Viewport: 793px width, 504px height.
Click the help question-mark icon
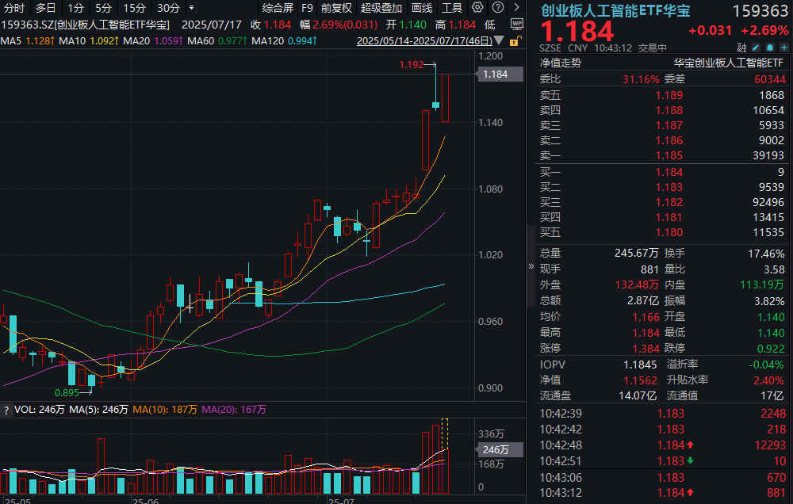pyautogui.click(x=498, y=7)
